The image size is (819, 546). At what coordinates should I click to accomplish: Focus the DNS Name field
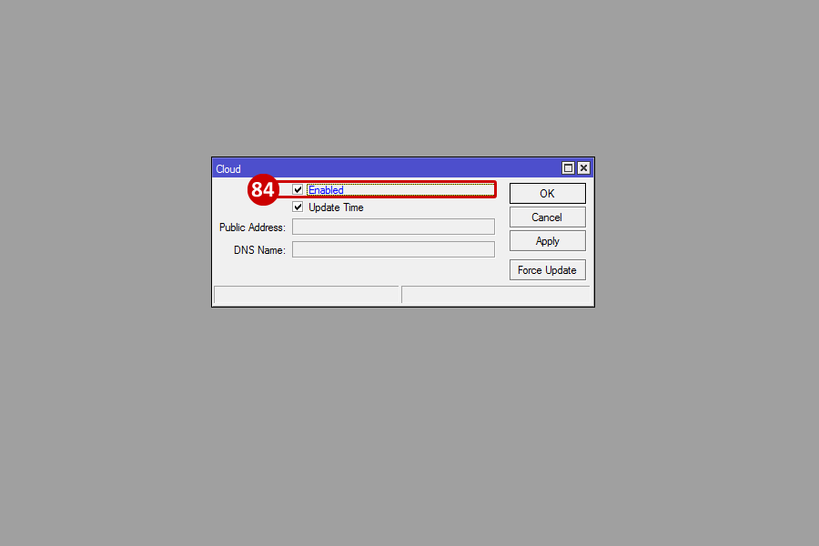(x=393, y=249)
